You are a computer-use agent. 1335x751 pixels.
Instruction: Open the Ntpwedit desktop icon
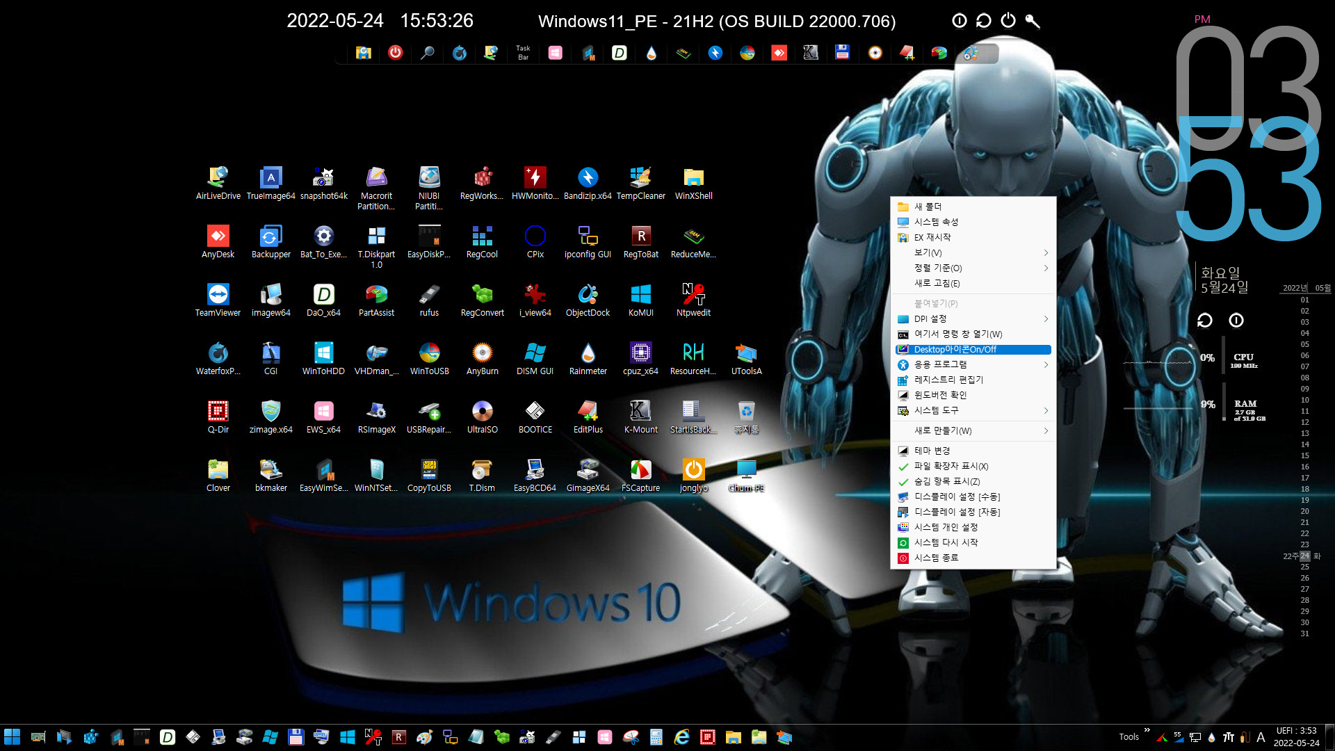[693, 300]
